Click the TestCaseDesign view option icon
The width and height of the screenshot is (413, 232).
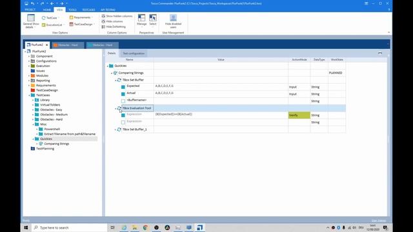(71, 24)
